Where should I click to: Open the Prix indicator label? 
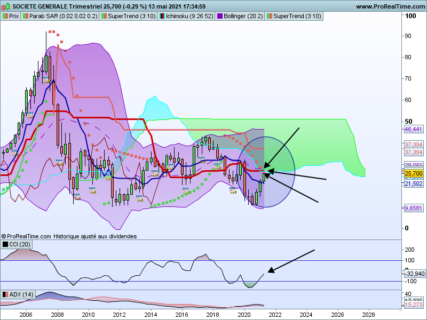click(11, 16)
